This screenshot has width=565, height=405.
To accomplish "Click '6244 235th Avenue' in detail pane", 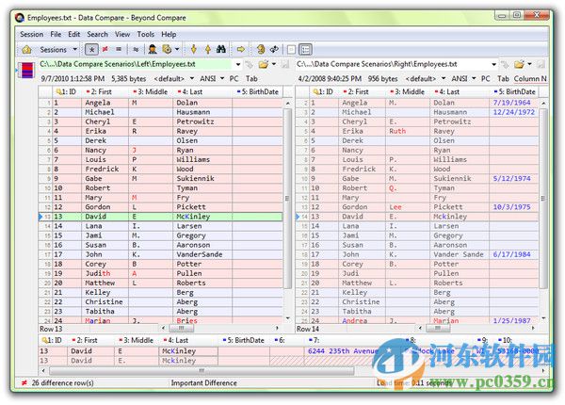I will pos(343,351).
